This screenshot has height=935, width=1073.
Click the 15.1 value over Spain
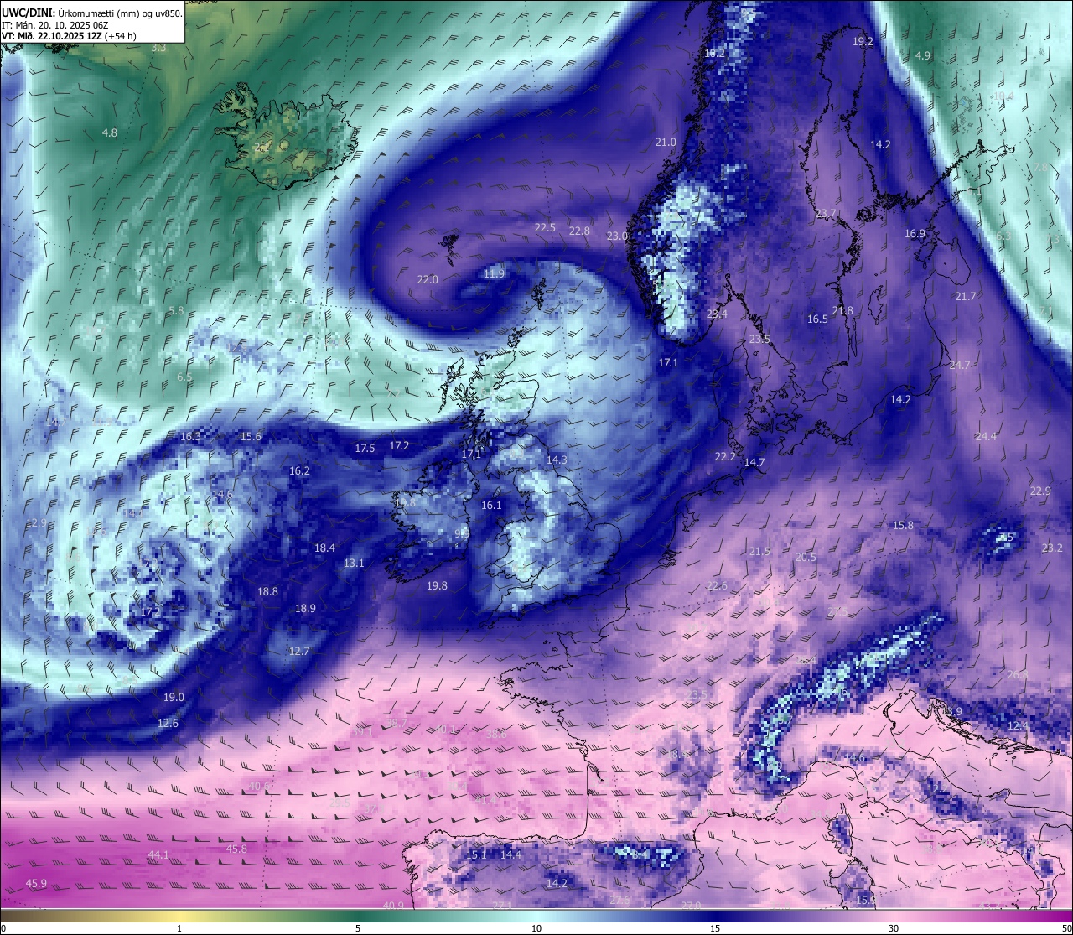point(476,854)
